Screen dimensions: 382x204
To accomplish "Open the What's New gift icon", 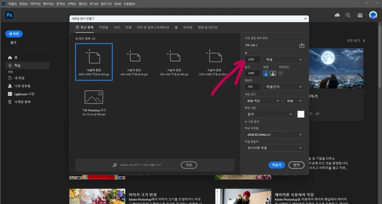I will click(360, 15).
